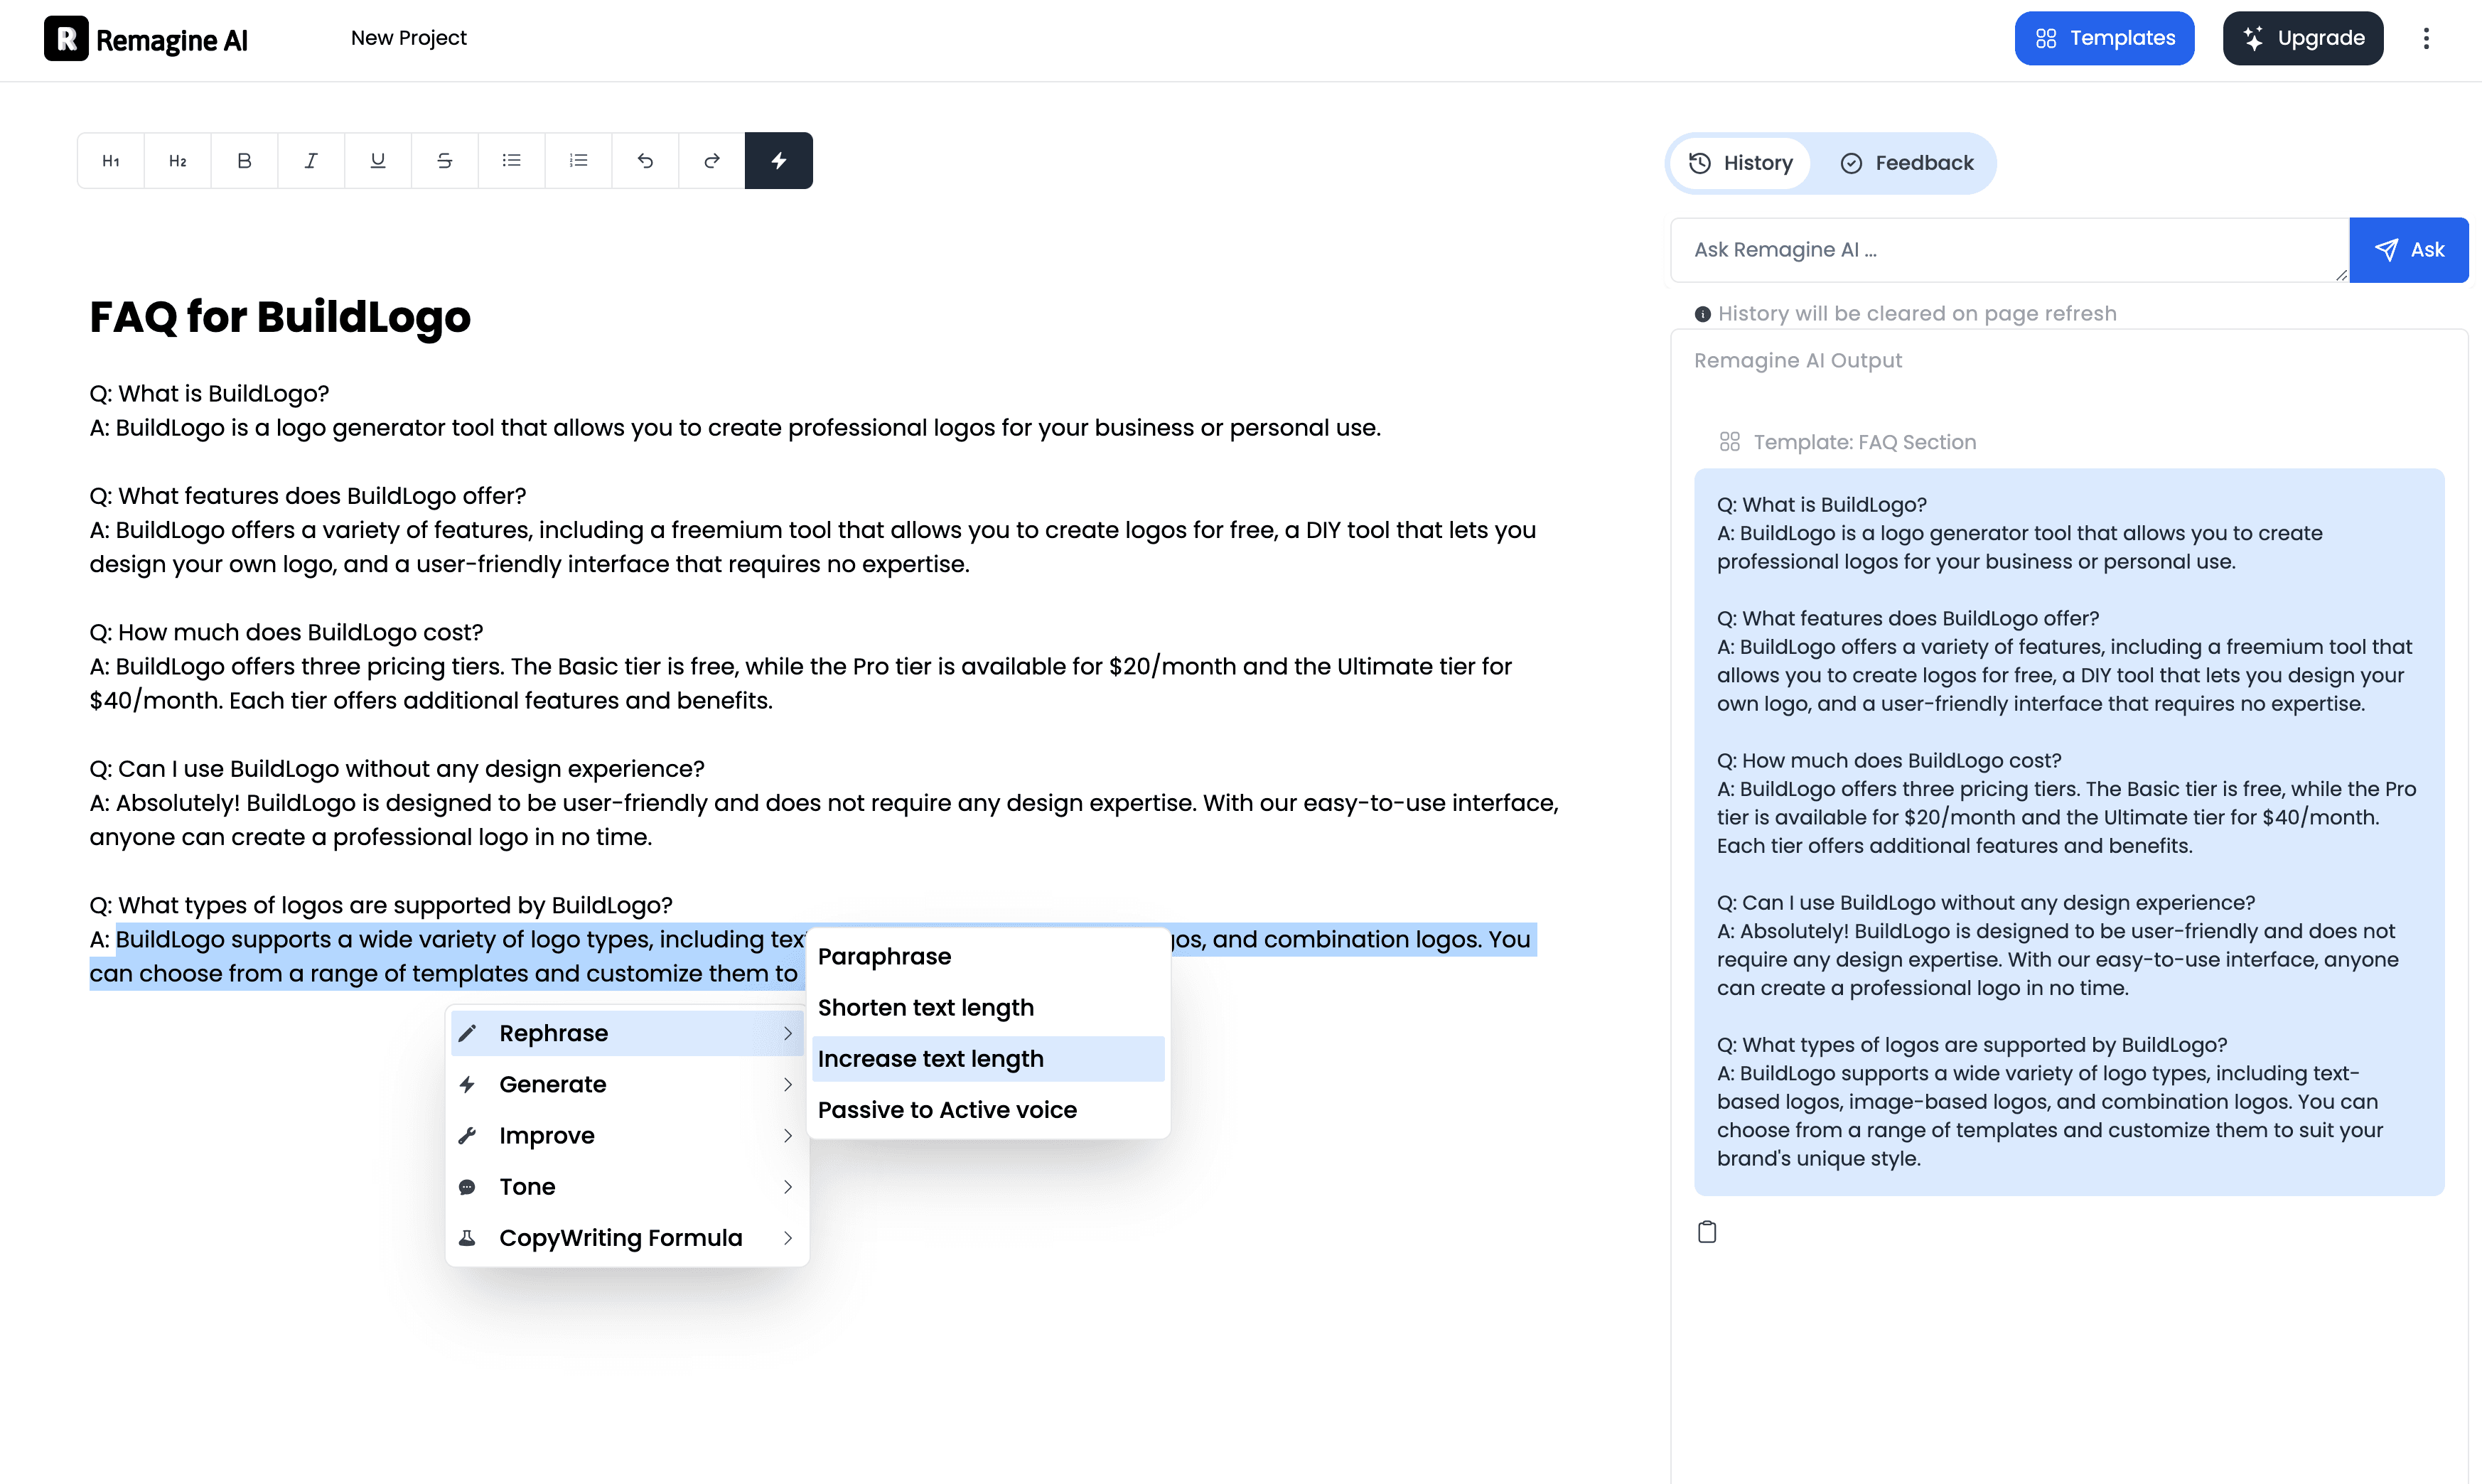Click the Generate lightning icon in menu
This screenshot has height=1484, width=2482.
tap(467, 1085)
